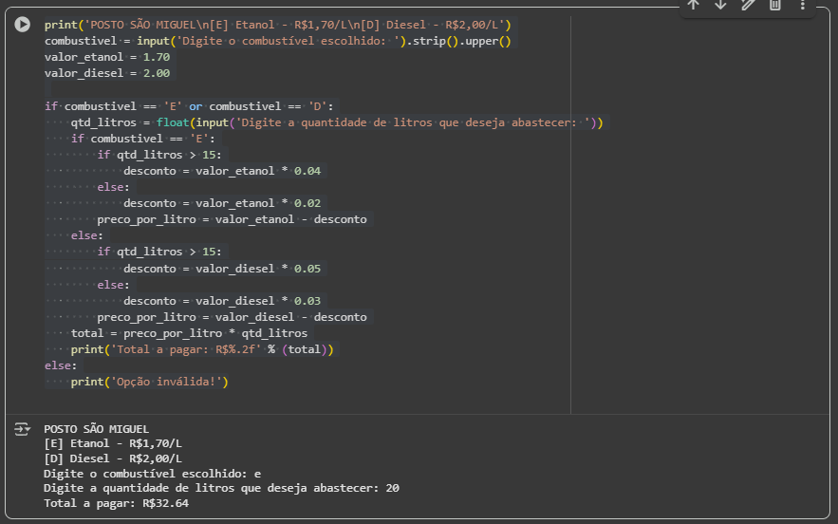Screen dimensions: 838x524
Task: Click the 'Opção inválida!' print line
Action: [x=150, y=382]
